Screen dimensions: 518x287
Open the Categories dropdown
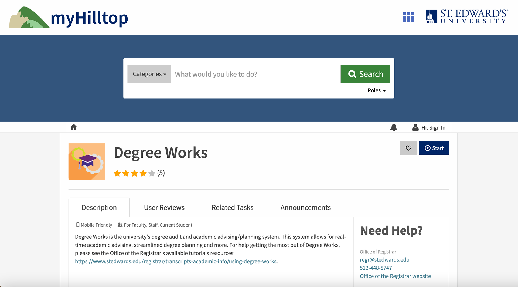(x=149, y=74)
